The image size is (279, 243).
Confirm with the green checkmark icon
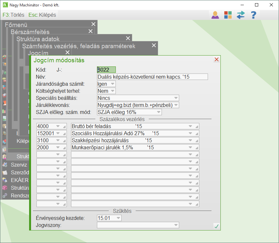point(217,226)
